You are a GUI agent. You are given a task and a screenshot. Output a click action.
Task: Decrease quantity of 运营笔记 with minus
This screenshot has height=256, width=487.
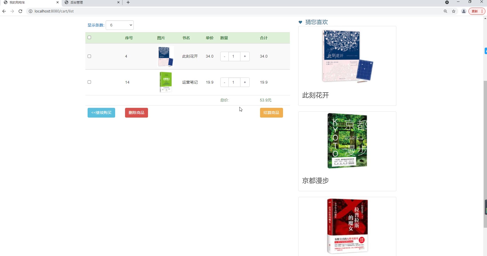point(224,82)
